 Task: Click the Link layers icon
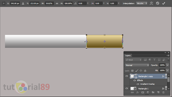click(x=132, y=92)
